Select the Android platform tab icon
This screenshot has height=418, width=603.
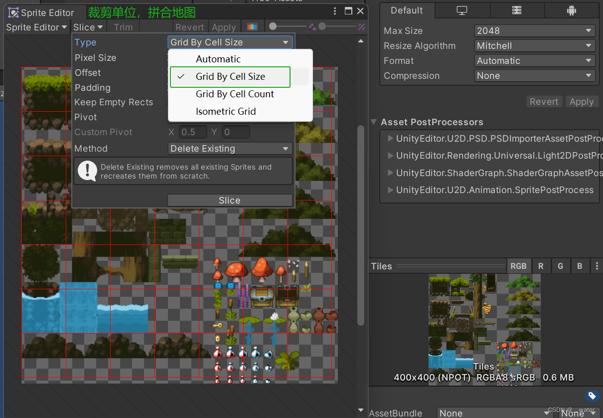pos(572,10)
